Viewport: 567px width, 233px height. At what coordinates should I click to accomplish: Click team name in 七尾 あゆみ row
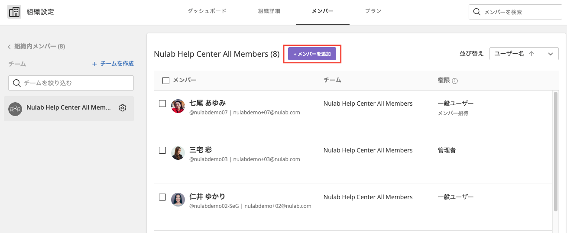click(368, 104)
